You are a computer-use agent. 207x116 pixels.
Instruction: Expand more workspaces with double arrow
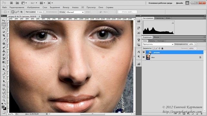pyautogui.click(x=187, y=3)
